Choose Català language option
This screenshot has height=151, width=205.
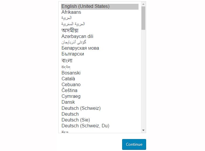point(100,79)
